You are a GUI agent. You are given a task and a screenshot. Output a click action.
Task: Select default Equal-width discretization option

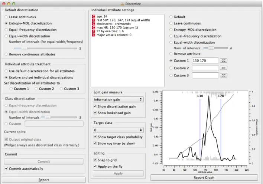tap(6, 36)
